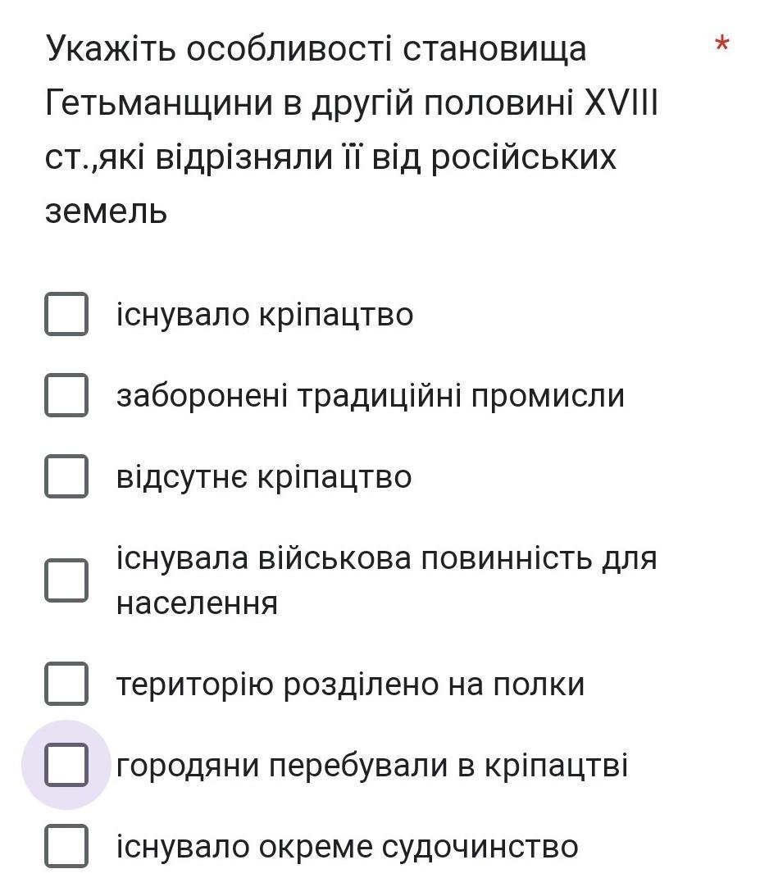
Task: Mark the "територію розділено на полки" checkbox
Action: pos(66,684)
